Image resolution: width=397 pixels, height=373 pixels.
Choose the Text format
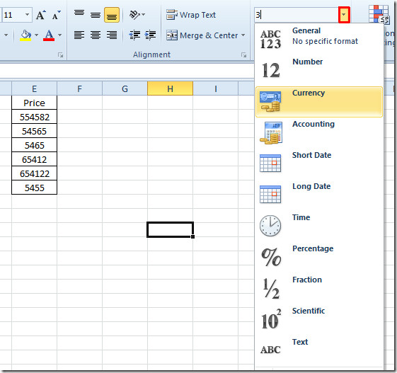point(319,351)
